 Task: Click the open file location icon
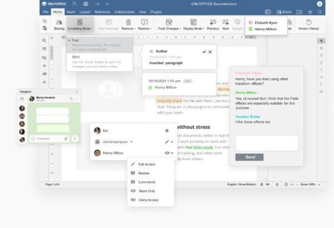[x=299, y=12]
